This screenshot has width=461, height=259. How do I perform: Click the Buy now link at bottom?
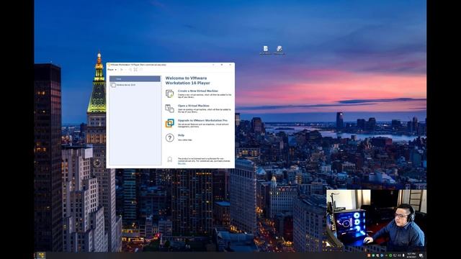(x=182, y=163)
